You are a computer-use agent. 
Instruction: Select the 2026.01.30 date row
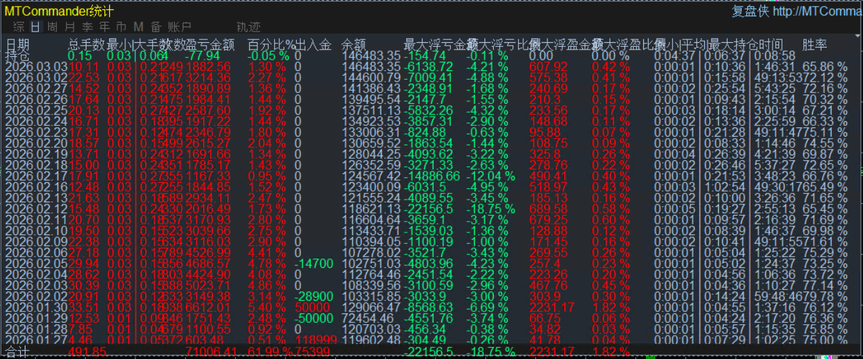tap(36, 306)
